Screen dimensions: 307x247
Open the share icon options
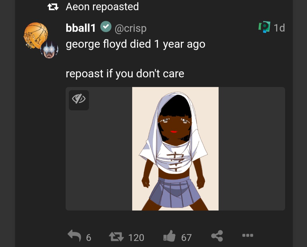pos(217,236)
